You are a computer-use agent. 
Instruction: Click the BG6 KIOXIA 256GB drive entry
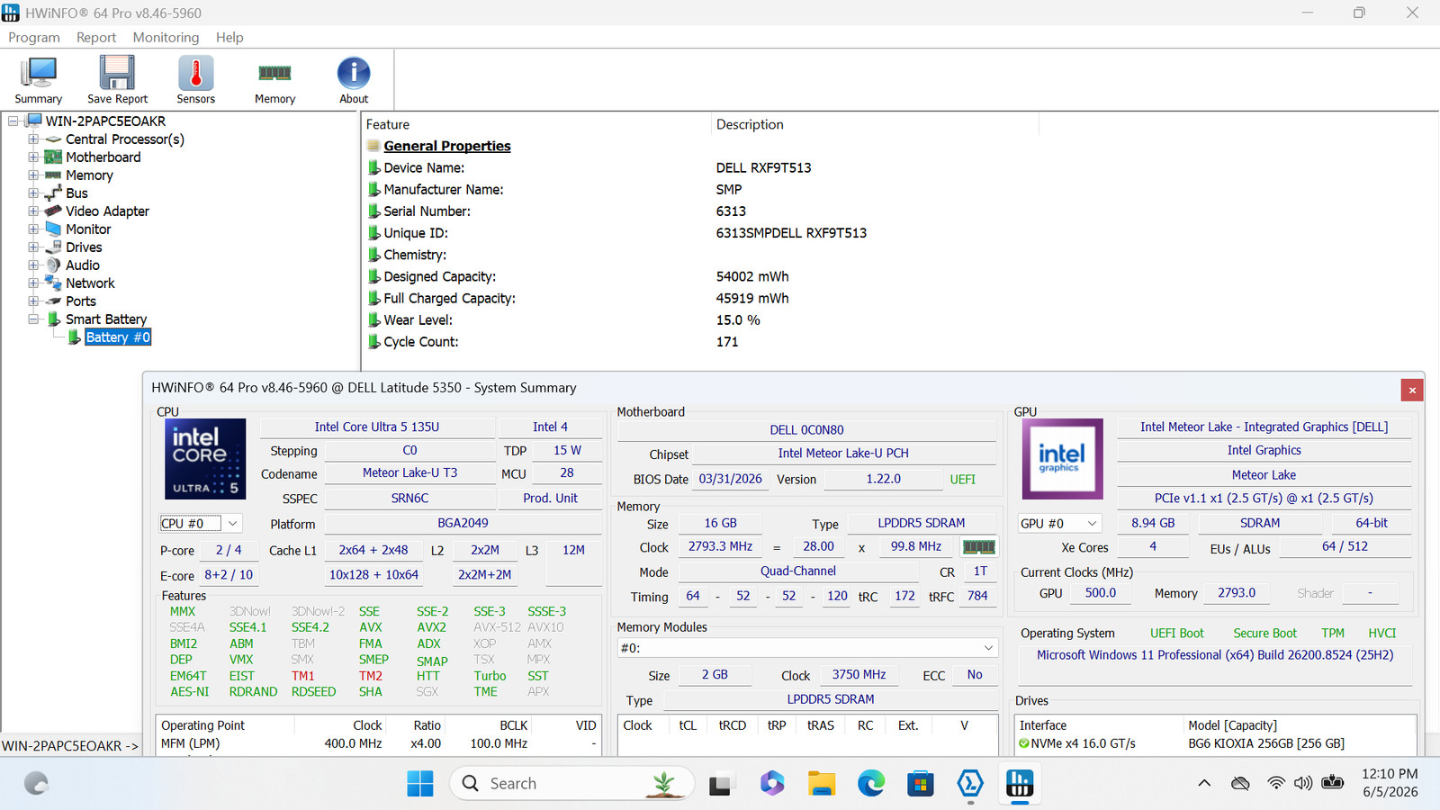pyautogui.click(x=1266, y=743)
